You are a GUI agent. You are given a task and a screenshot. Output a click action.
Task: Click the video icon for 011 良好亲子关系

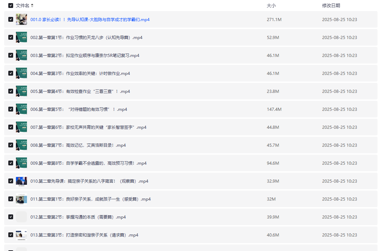[x=21, y=199]
